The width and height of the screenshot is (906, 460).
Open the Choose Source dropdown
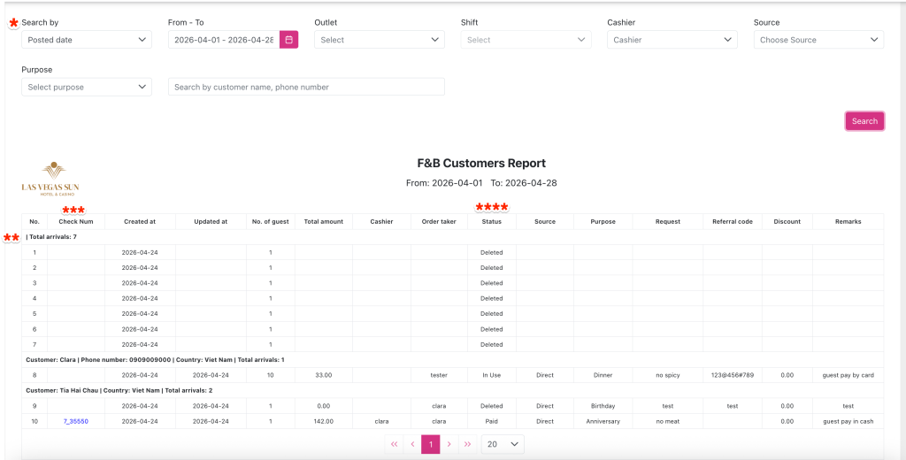click(818, 40)
